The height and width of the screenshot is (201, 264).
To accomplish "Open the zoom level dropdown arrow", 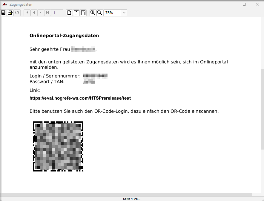I will (x=124, y=13).
